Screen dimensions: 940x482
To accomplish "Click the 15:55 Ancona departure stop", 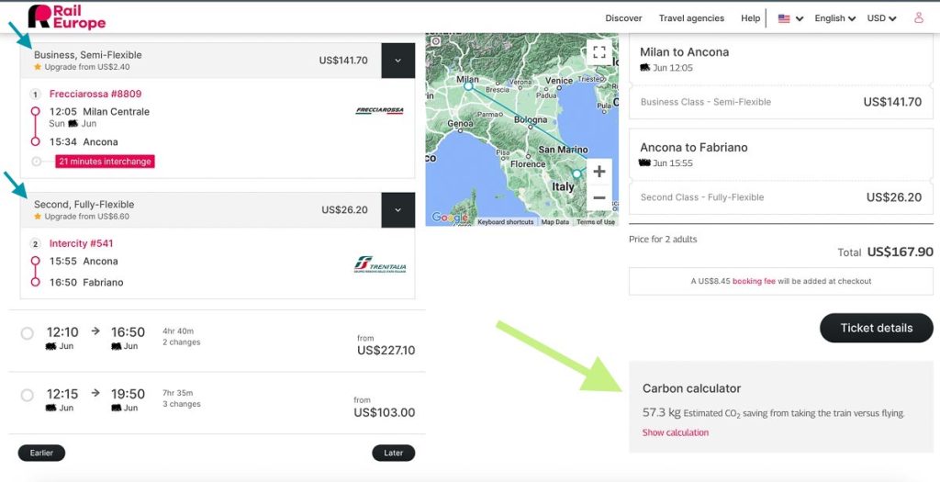I will [84, 262].
